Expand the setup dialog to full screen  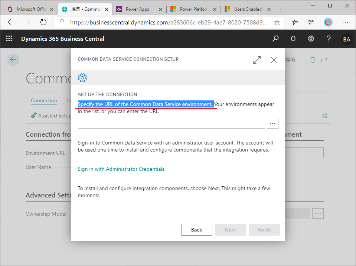pyautogui.click(x=257, y=60)
